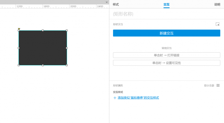Viewport: 224px width, 123px height.
Task: Click the 新建交互 button
Action: (167, 33)
